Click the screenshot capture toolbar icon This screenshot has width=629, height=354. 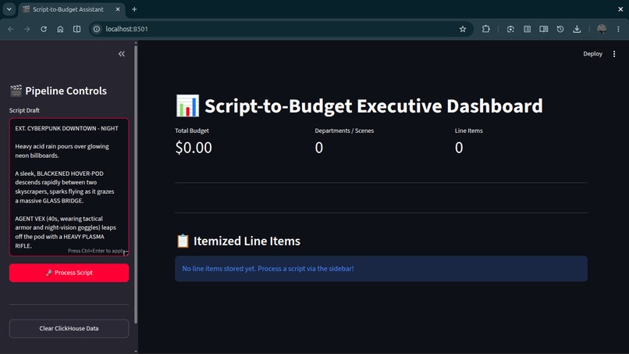510,29
